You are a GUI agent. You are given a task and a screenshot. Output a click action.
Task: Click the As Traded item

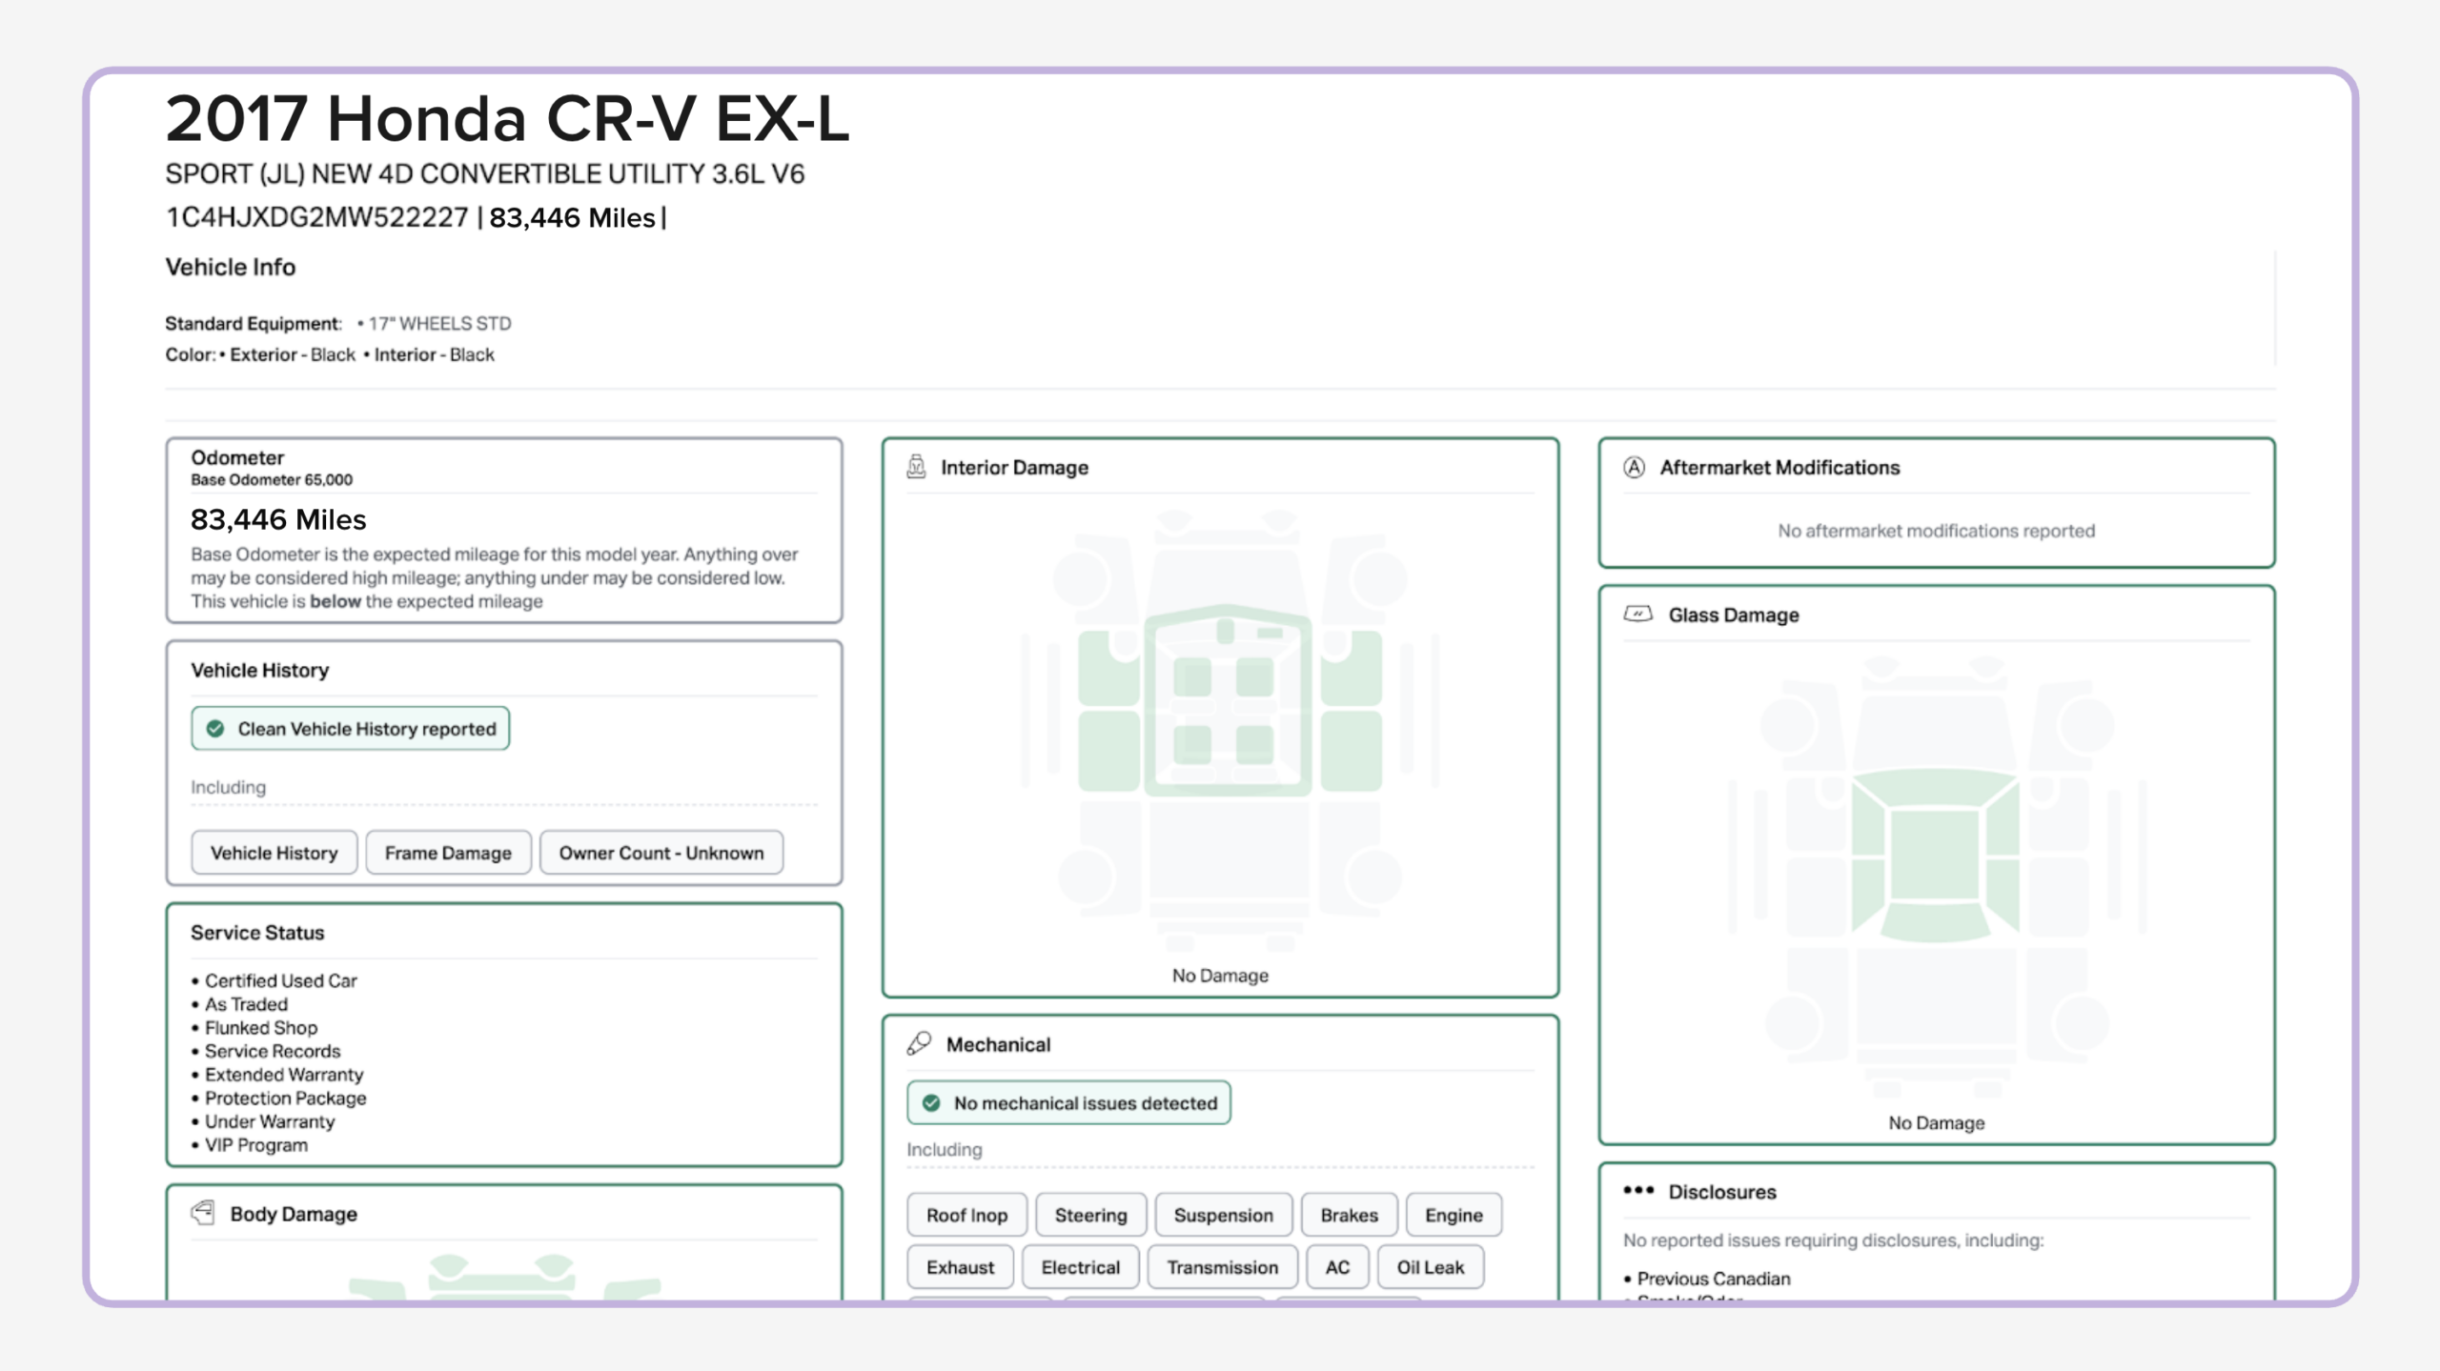pos(246,1004)
